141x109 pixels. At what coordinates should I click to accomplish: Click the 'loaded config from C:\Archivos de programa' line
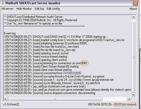click(64, 40)
